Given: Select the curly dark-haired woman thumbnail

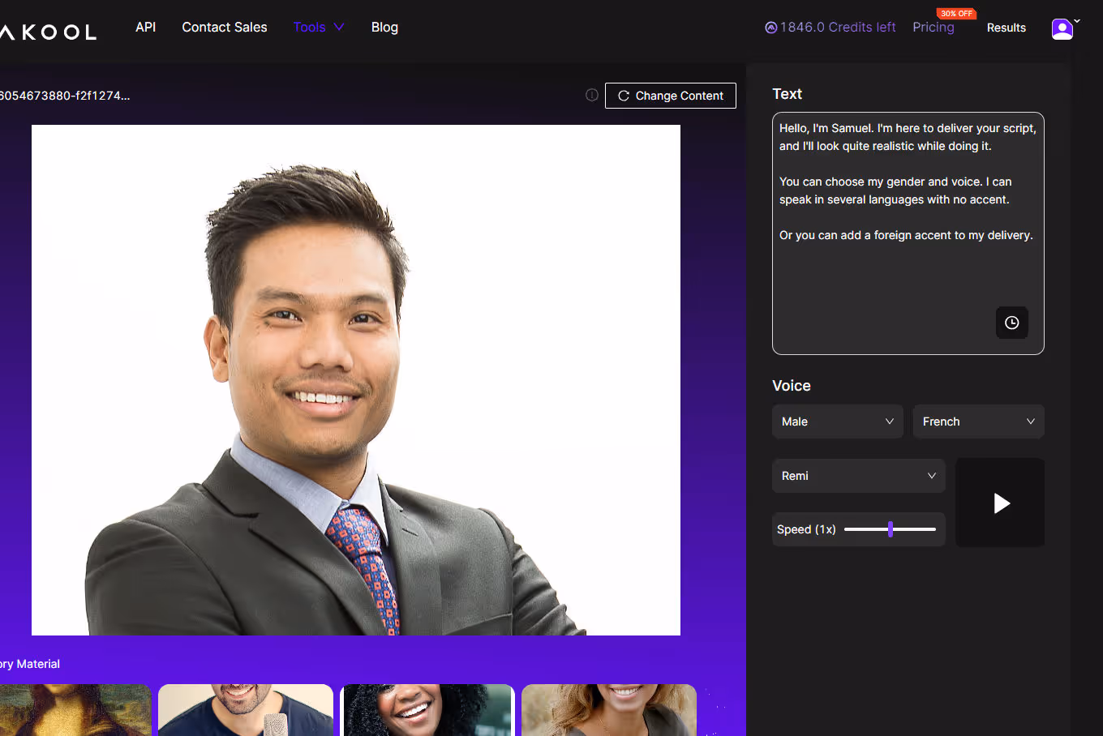Looking at the screenshot, I should pyautogui.click(x=427, y=710).
